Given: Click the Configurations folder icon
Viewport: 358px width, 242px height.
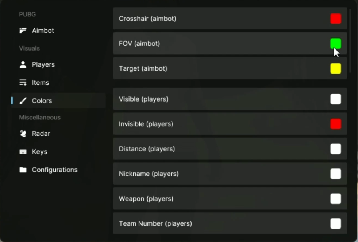Looking at the screenshot, I should [23, 170].
